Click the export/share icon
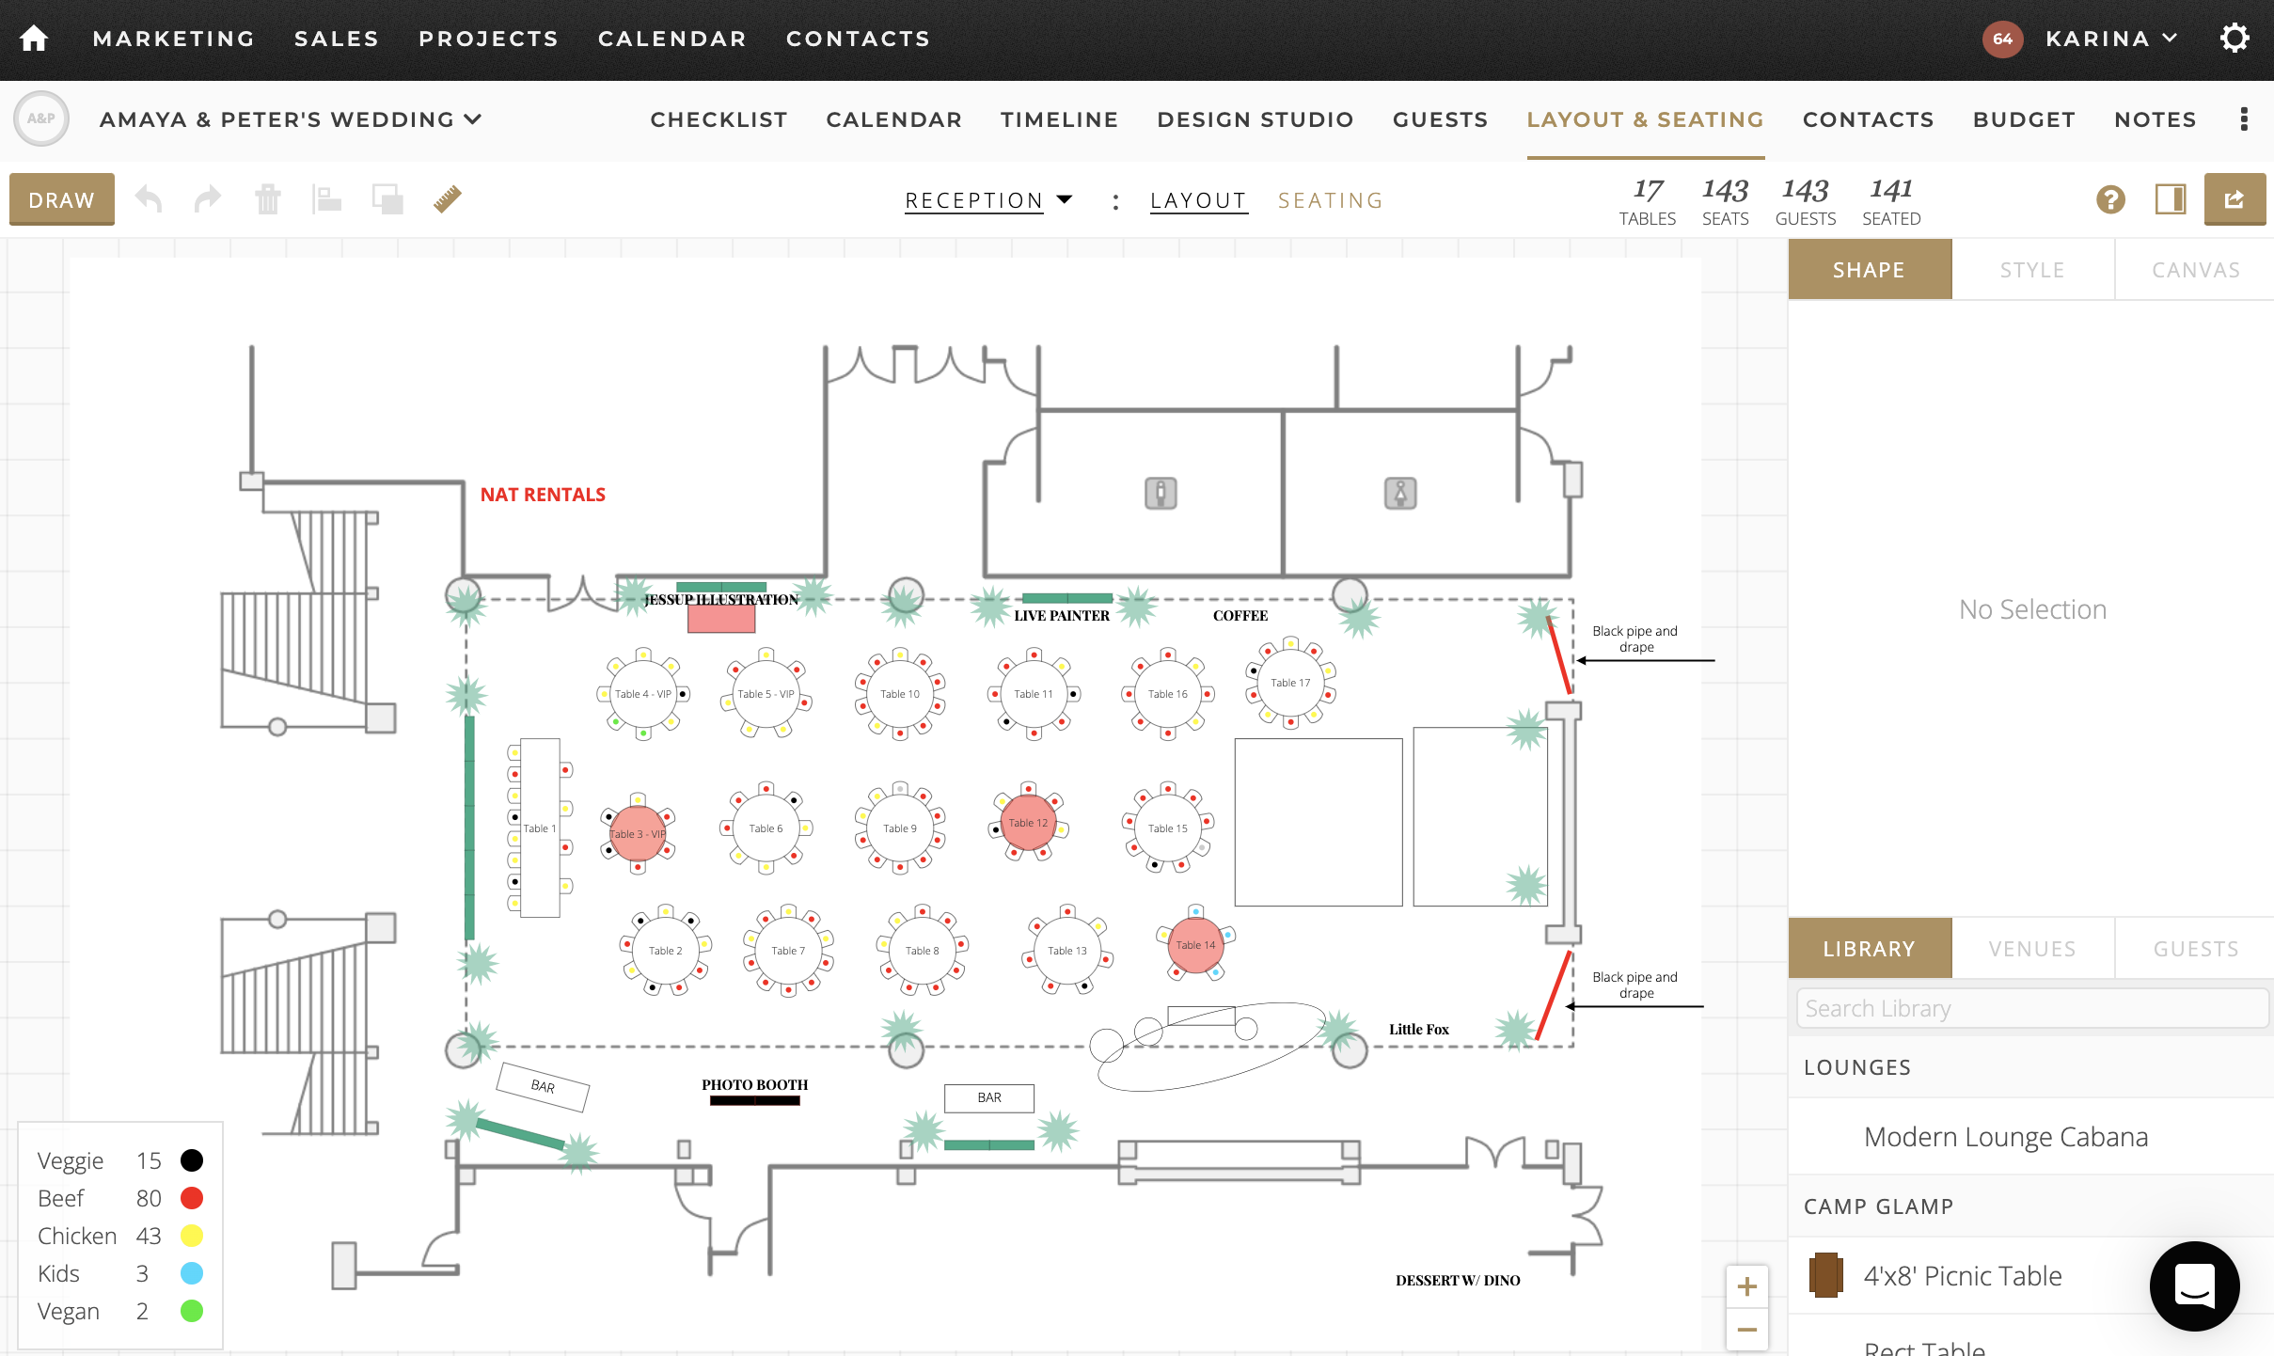2274x1356 pixels. click(2235, 199)
